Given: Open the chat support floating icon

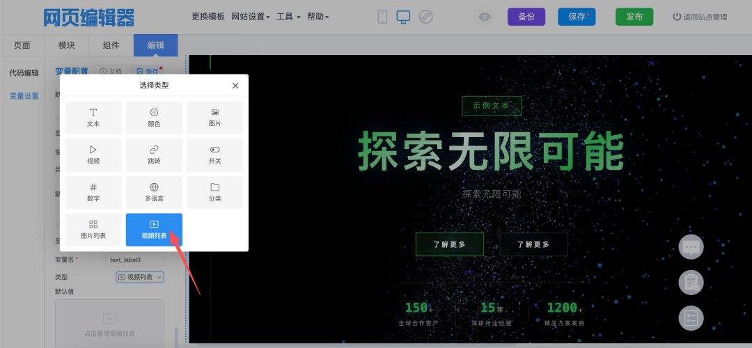Looking at the screenshot, I should pyautogui.click(x=691, y=247).
